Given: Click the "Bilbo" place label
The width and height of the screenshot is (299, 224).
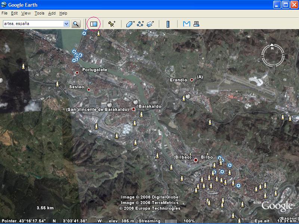Looking at the screenshot, I should (207, 157).
